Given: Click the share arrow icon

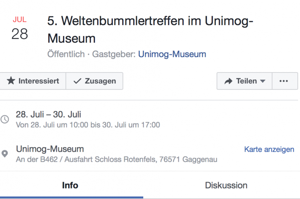Looking at the screenshot, I should (228, 81).
